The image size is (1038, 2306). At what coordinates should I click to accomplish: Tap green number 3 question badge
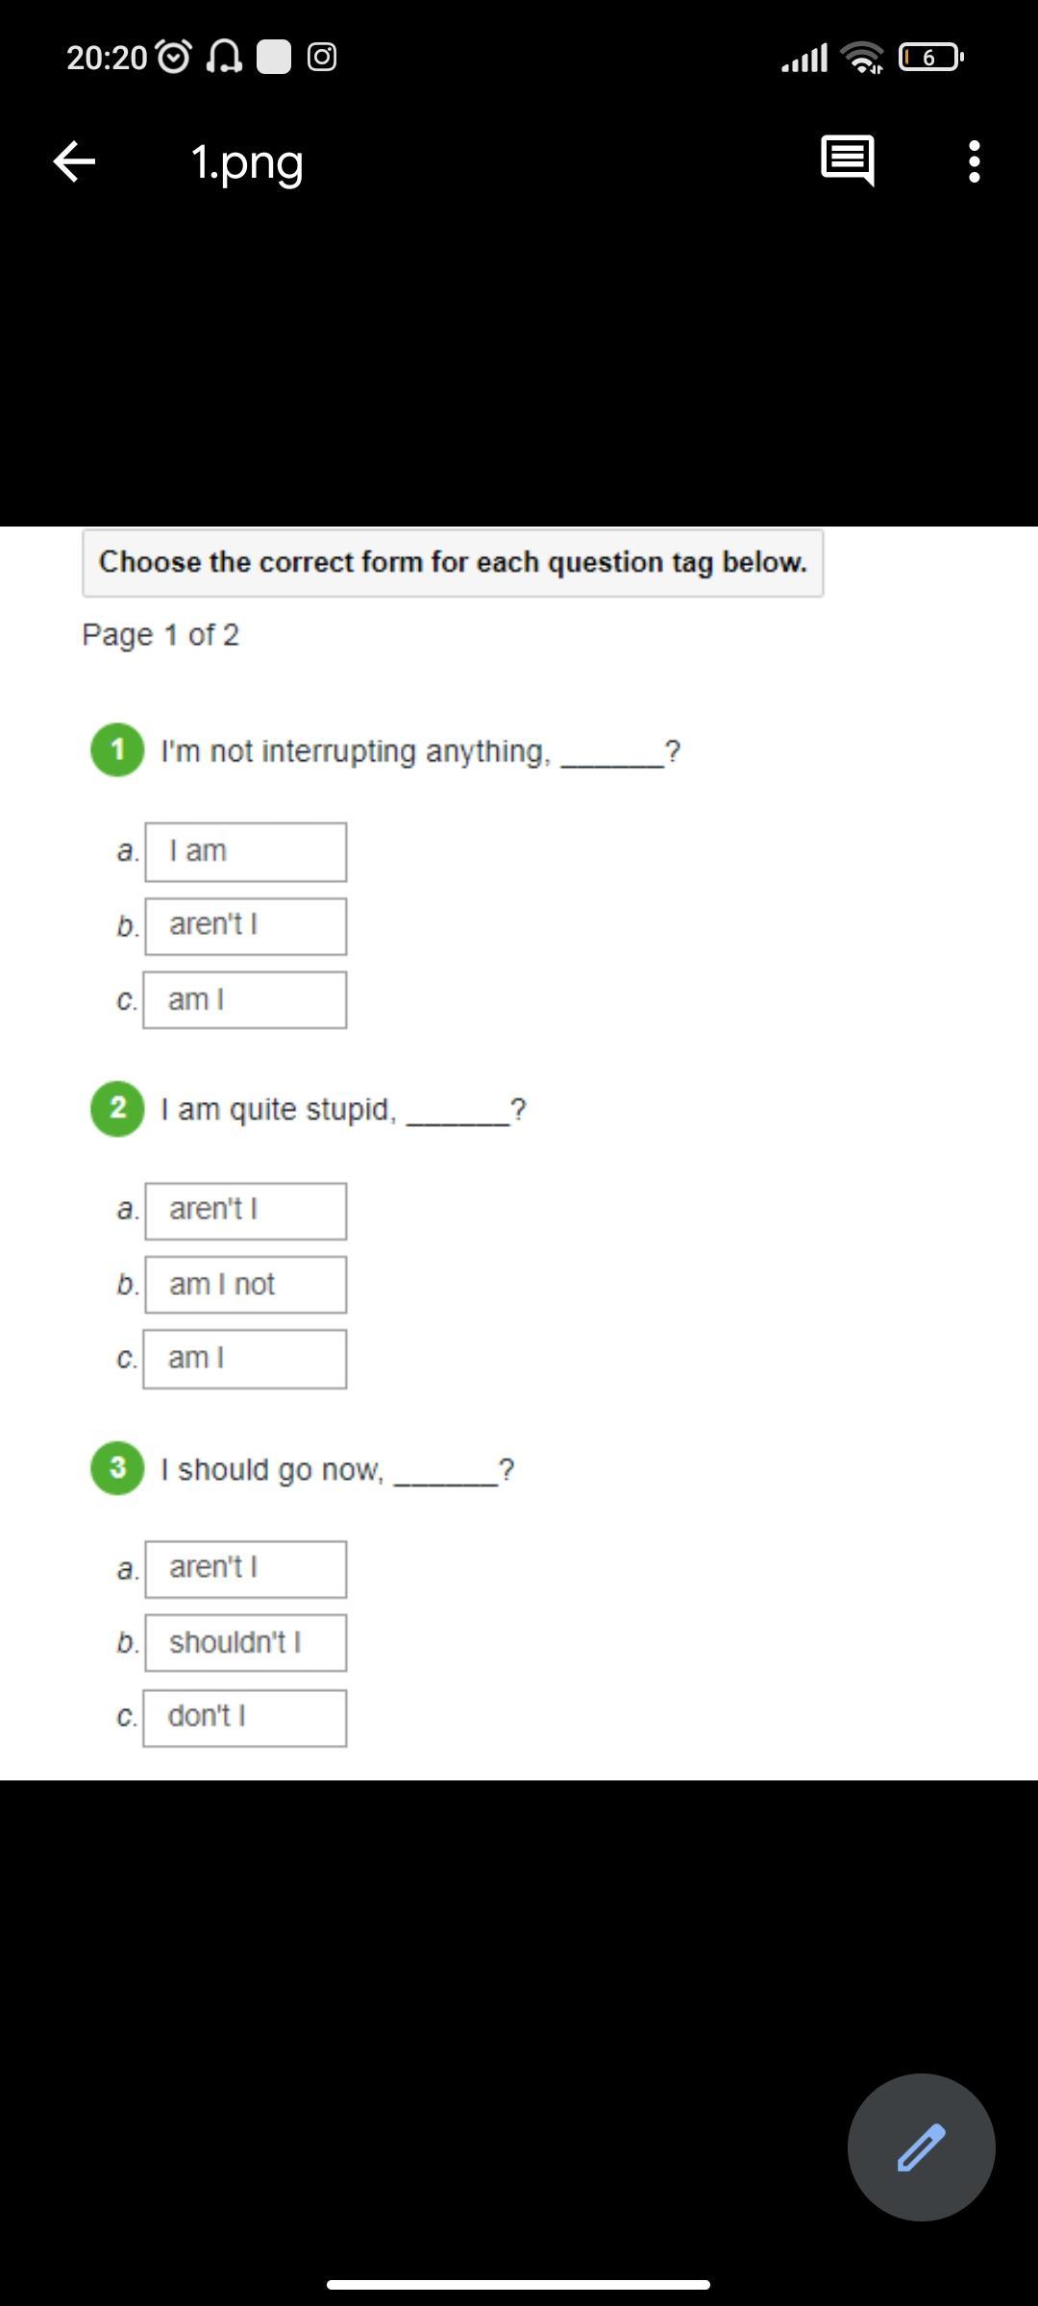coord(117,1468)
